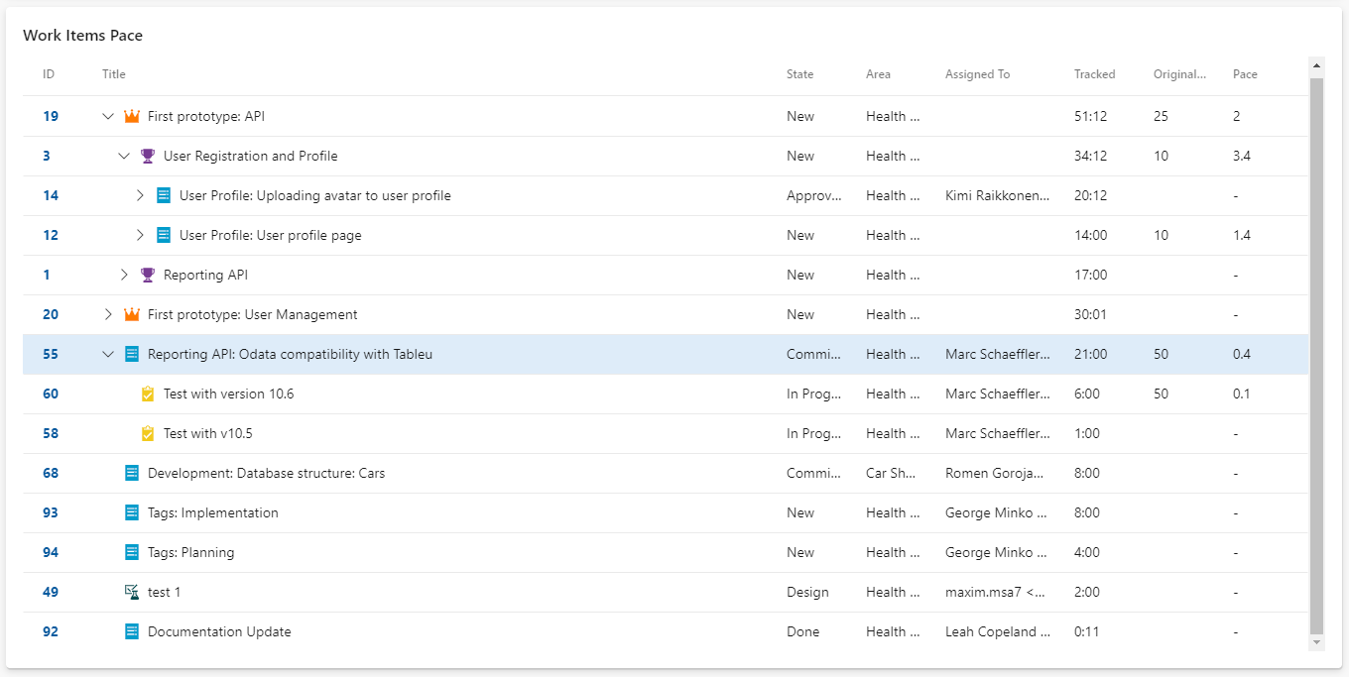
Task: Collapse Reporting API: Odata compatibility row
Action: click(x=108, y=354)
